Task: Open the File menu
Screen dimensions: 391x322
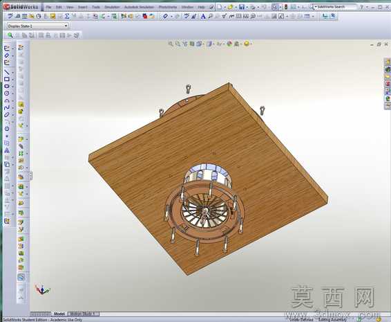Action: coord(48,7)
